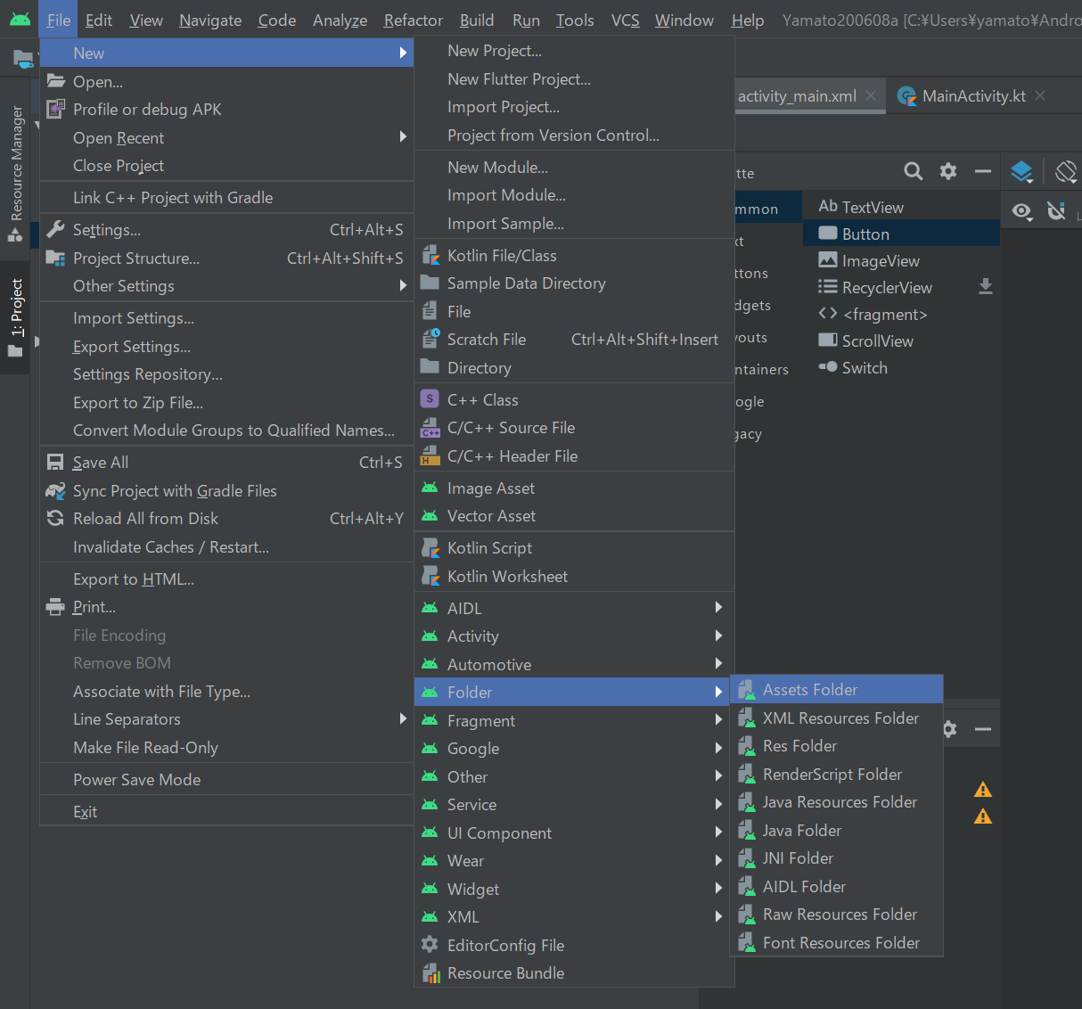Screen dimensions: 1082x1009
Task: Click the Vector Asset android icon
Action: [430, 515]
